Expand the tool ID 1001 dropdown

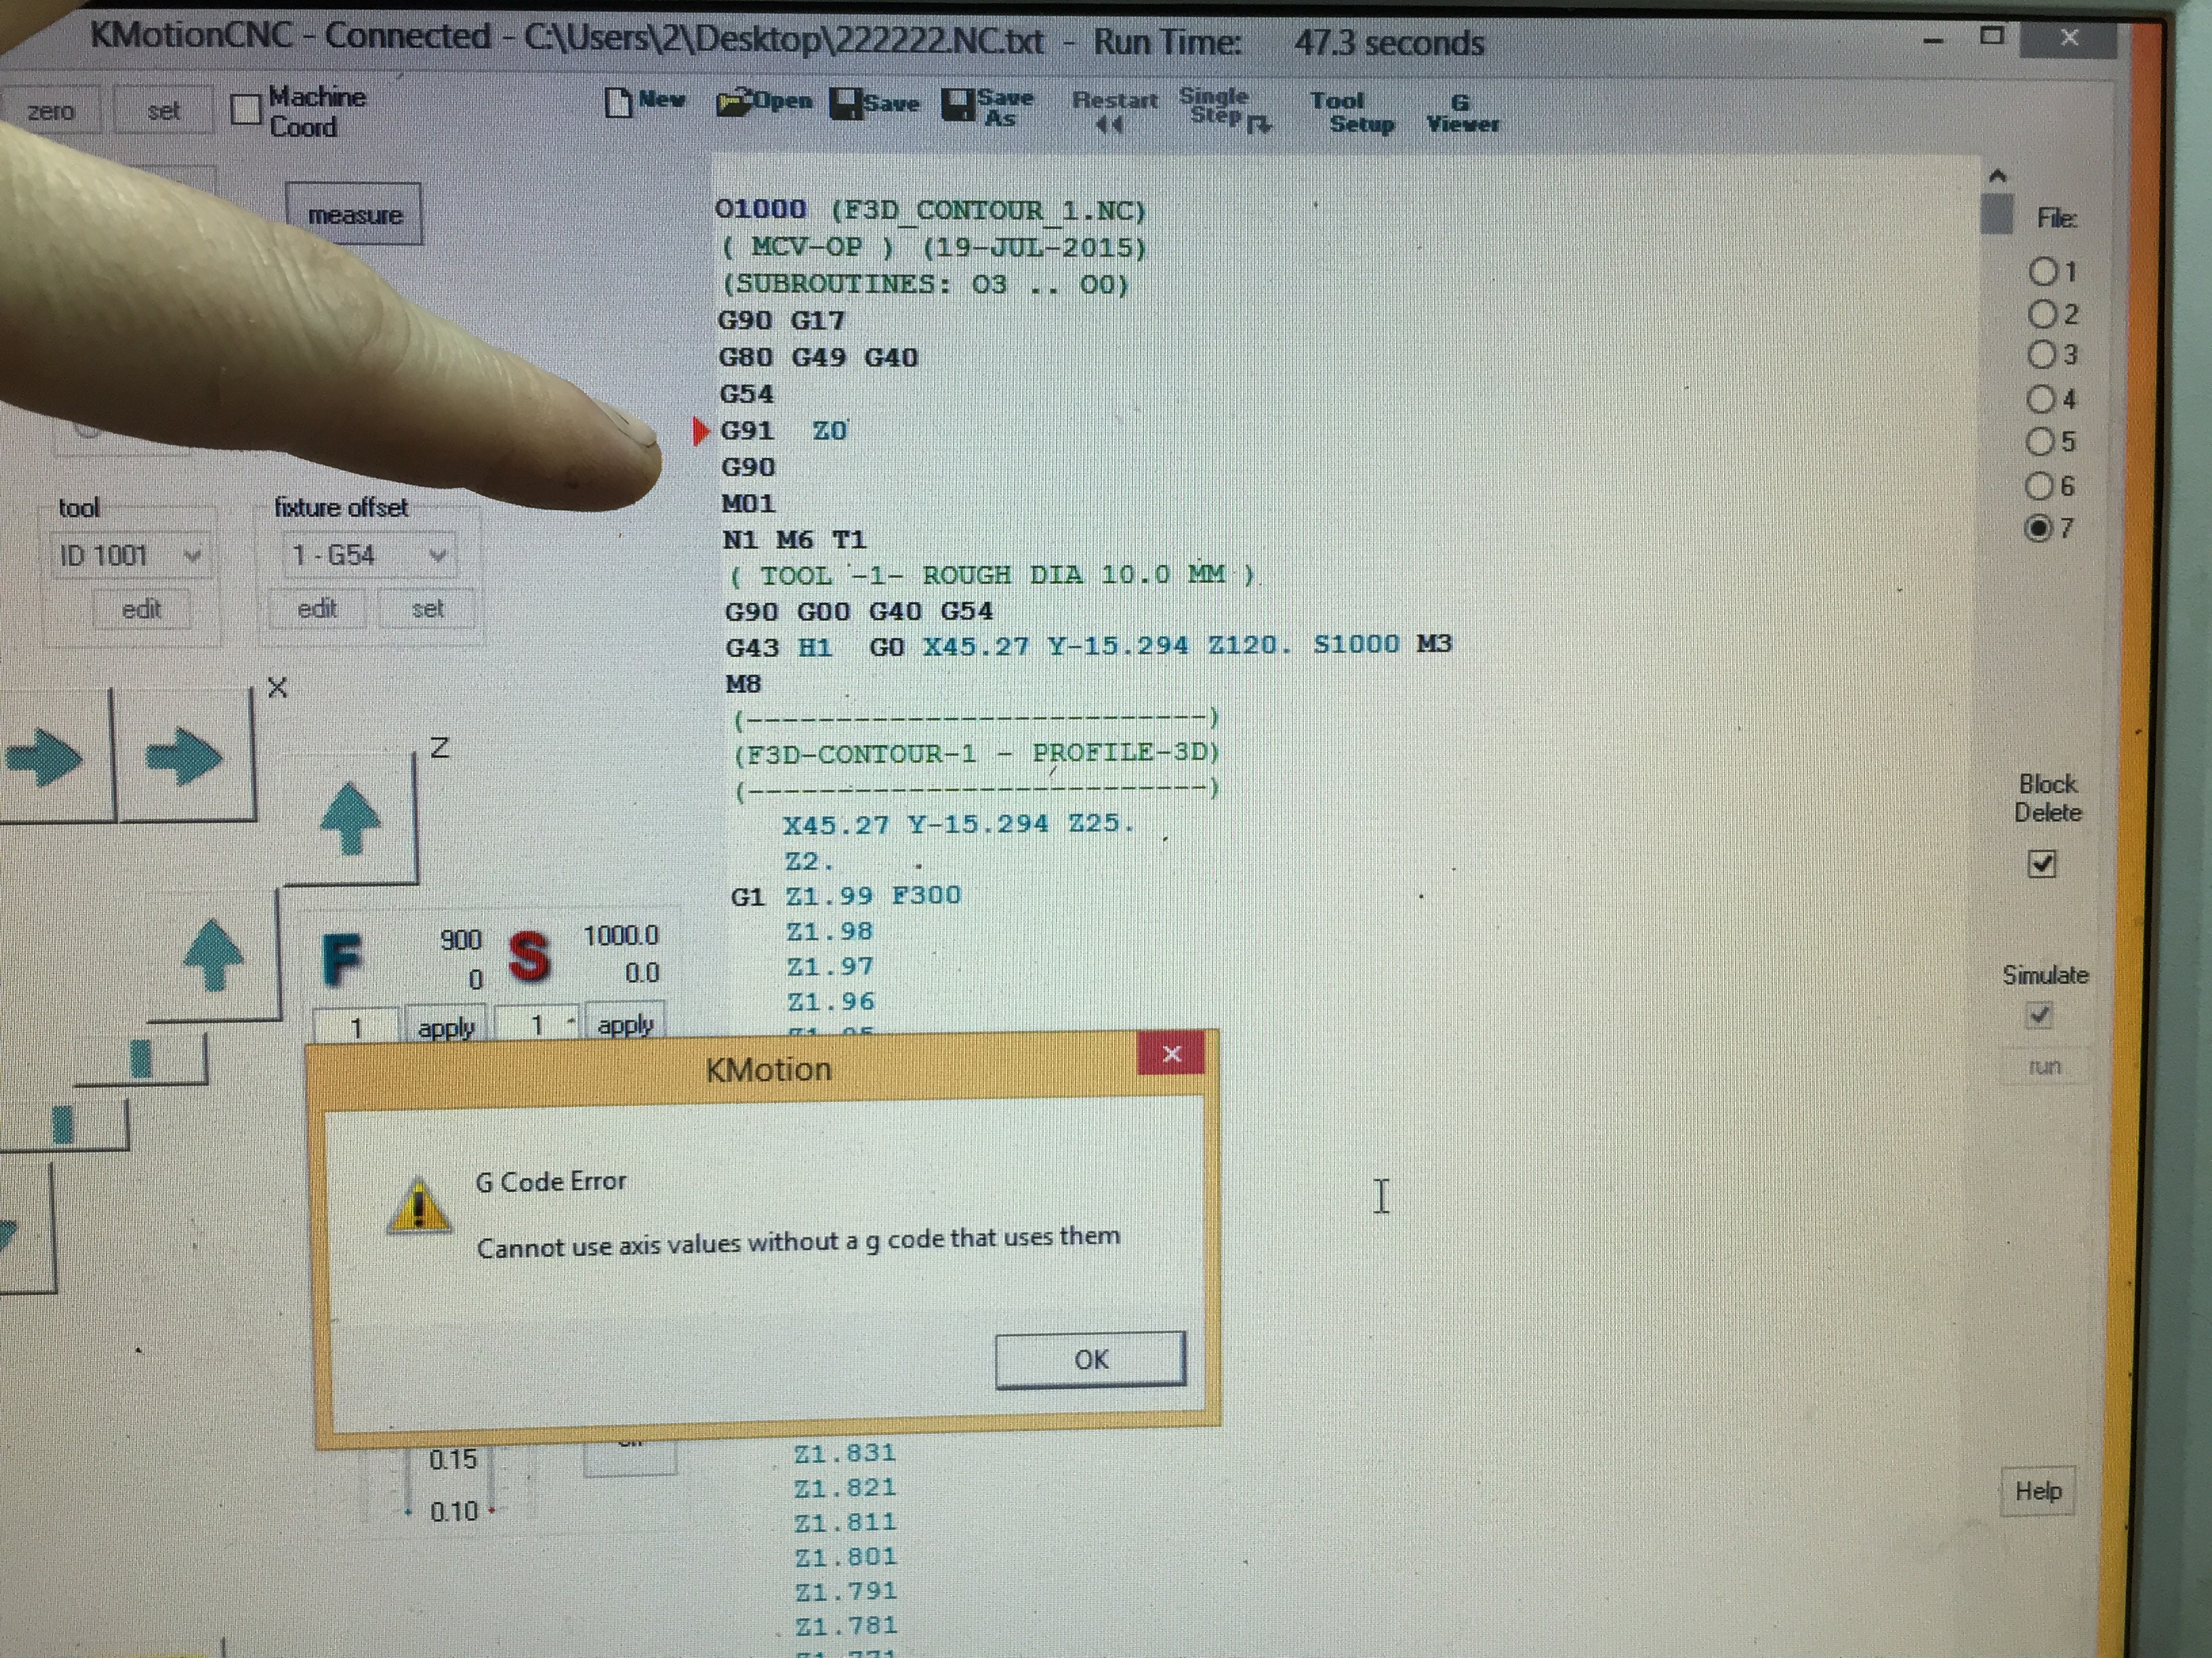[x=193, y=555]
